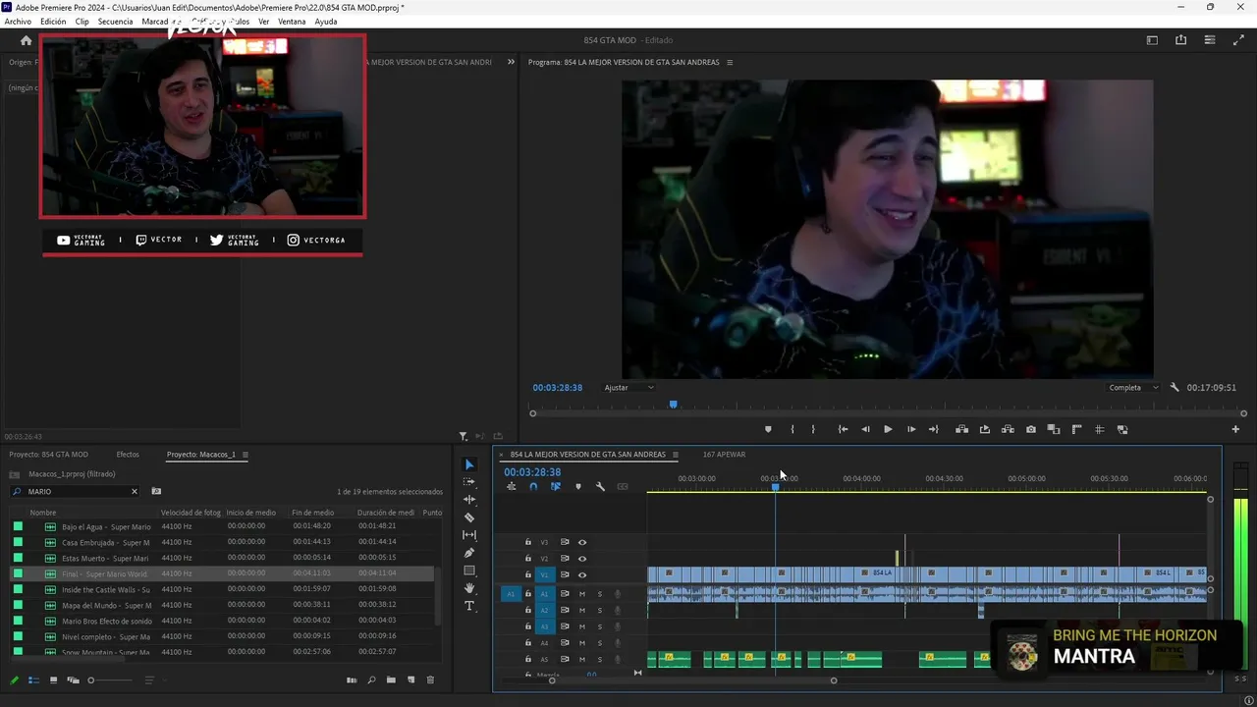Switch Project panel to list view
The image size is (1257, 707).
(33, 680)
